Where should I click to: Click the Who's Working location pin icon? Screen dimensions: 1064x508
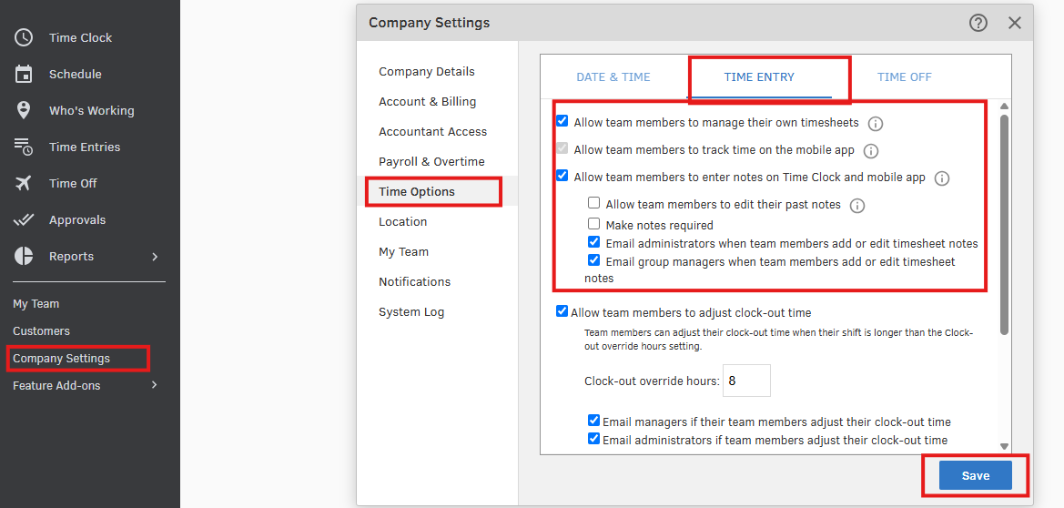(24, 110)
